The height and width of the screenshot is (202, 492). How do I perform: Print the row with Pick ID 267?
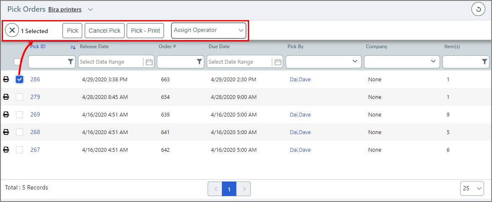6,150
